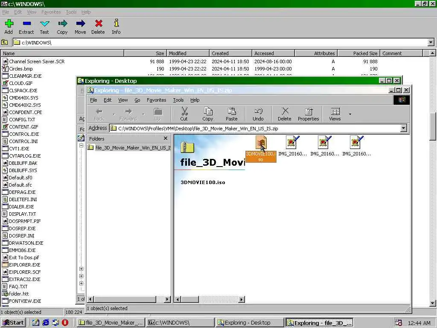
Task: Click the Show Desktop quick launch icon
Action: [x=36, y=322]
